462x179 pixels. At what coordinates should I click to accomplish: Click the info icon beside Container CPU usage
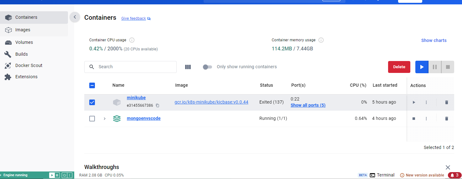(132, 40)
